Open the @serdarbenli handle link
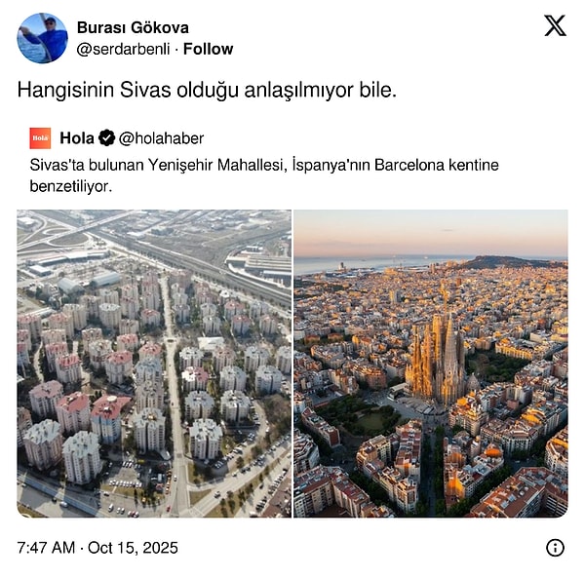The width and height of the screenshot is (585, 577). [124, 49]
